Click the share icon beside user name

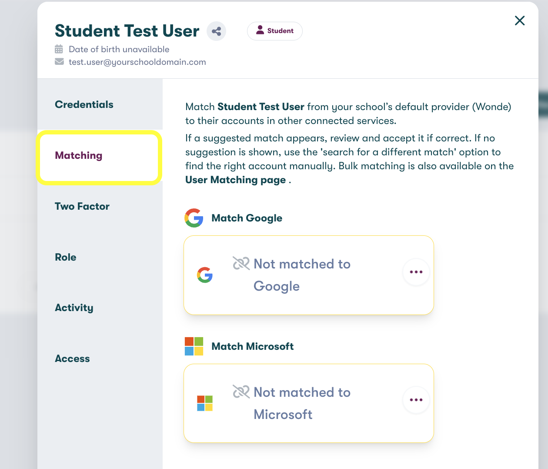click(216, 31)
